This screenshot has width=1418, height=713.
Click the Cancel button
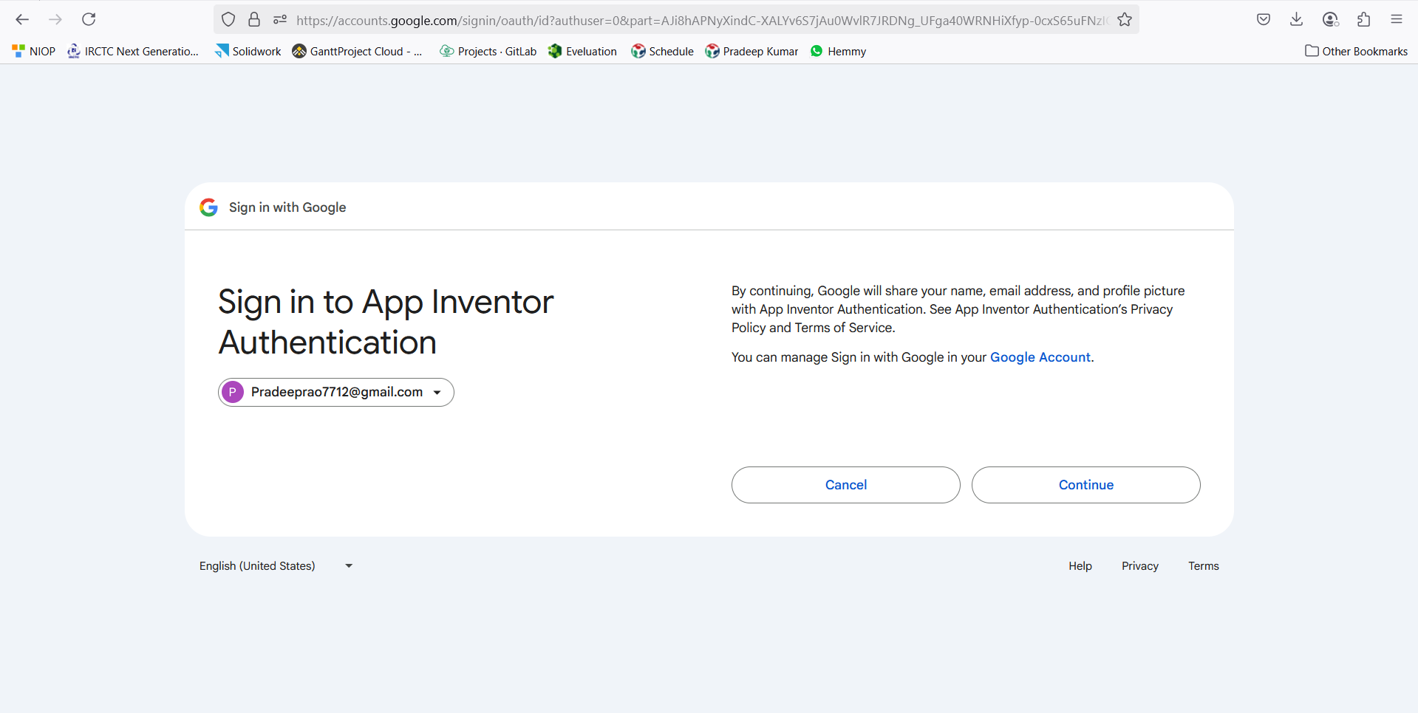846,485
